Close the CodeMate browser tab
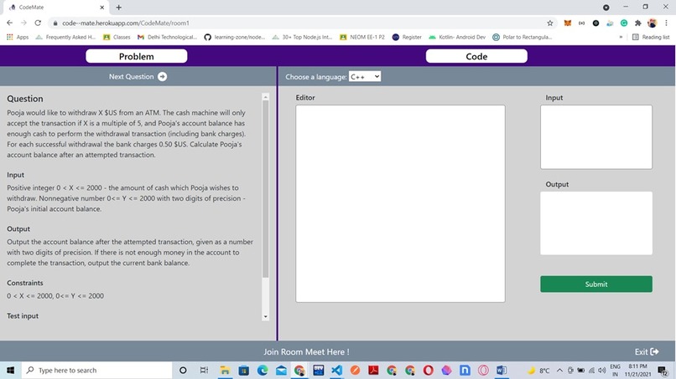The height and width of the screenshot is (379, 676). [x=101, y=8]
